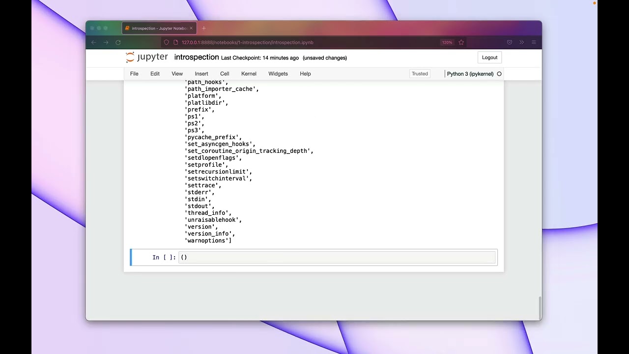629x354 pixels.
Task: Click the Last Checkpoint status text
Action: pos(260,58)
